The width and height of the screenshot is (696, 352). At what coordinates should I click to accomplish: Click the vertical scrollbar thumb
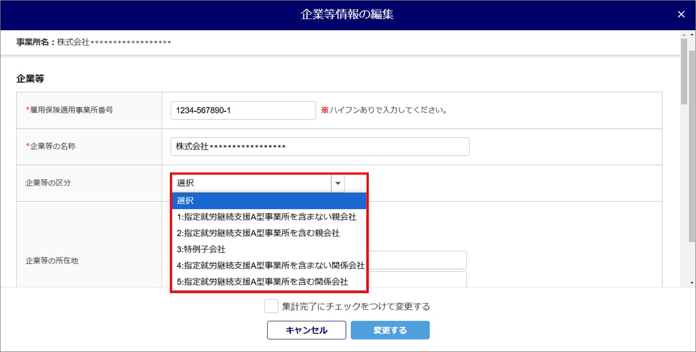684,71
